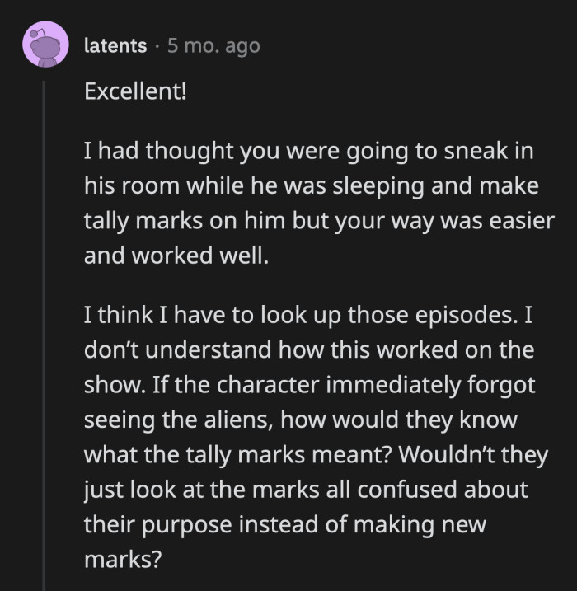Click the line starting "his room while he"
Viewport: 577px width, 591px height.
click(311, 186)
